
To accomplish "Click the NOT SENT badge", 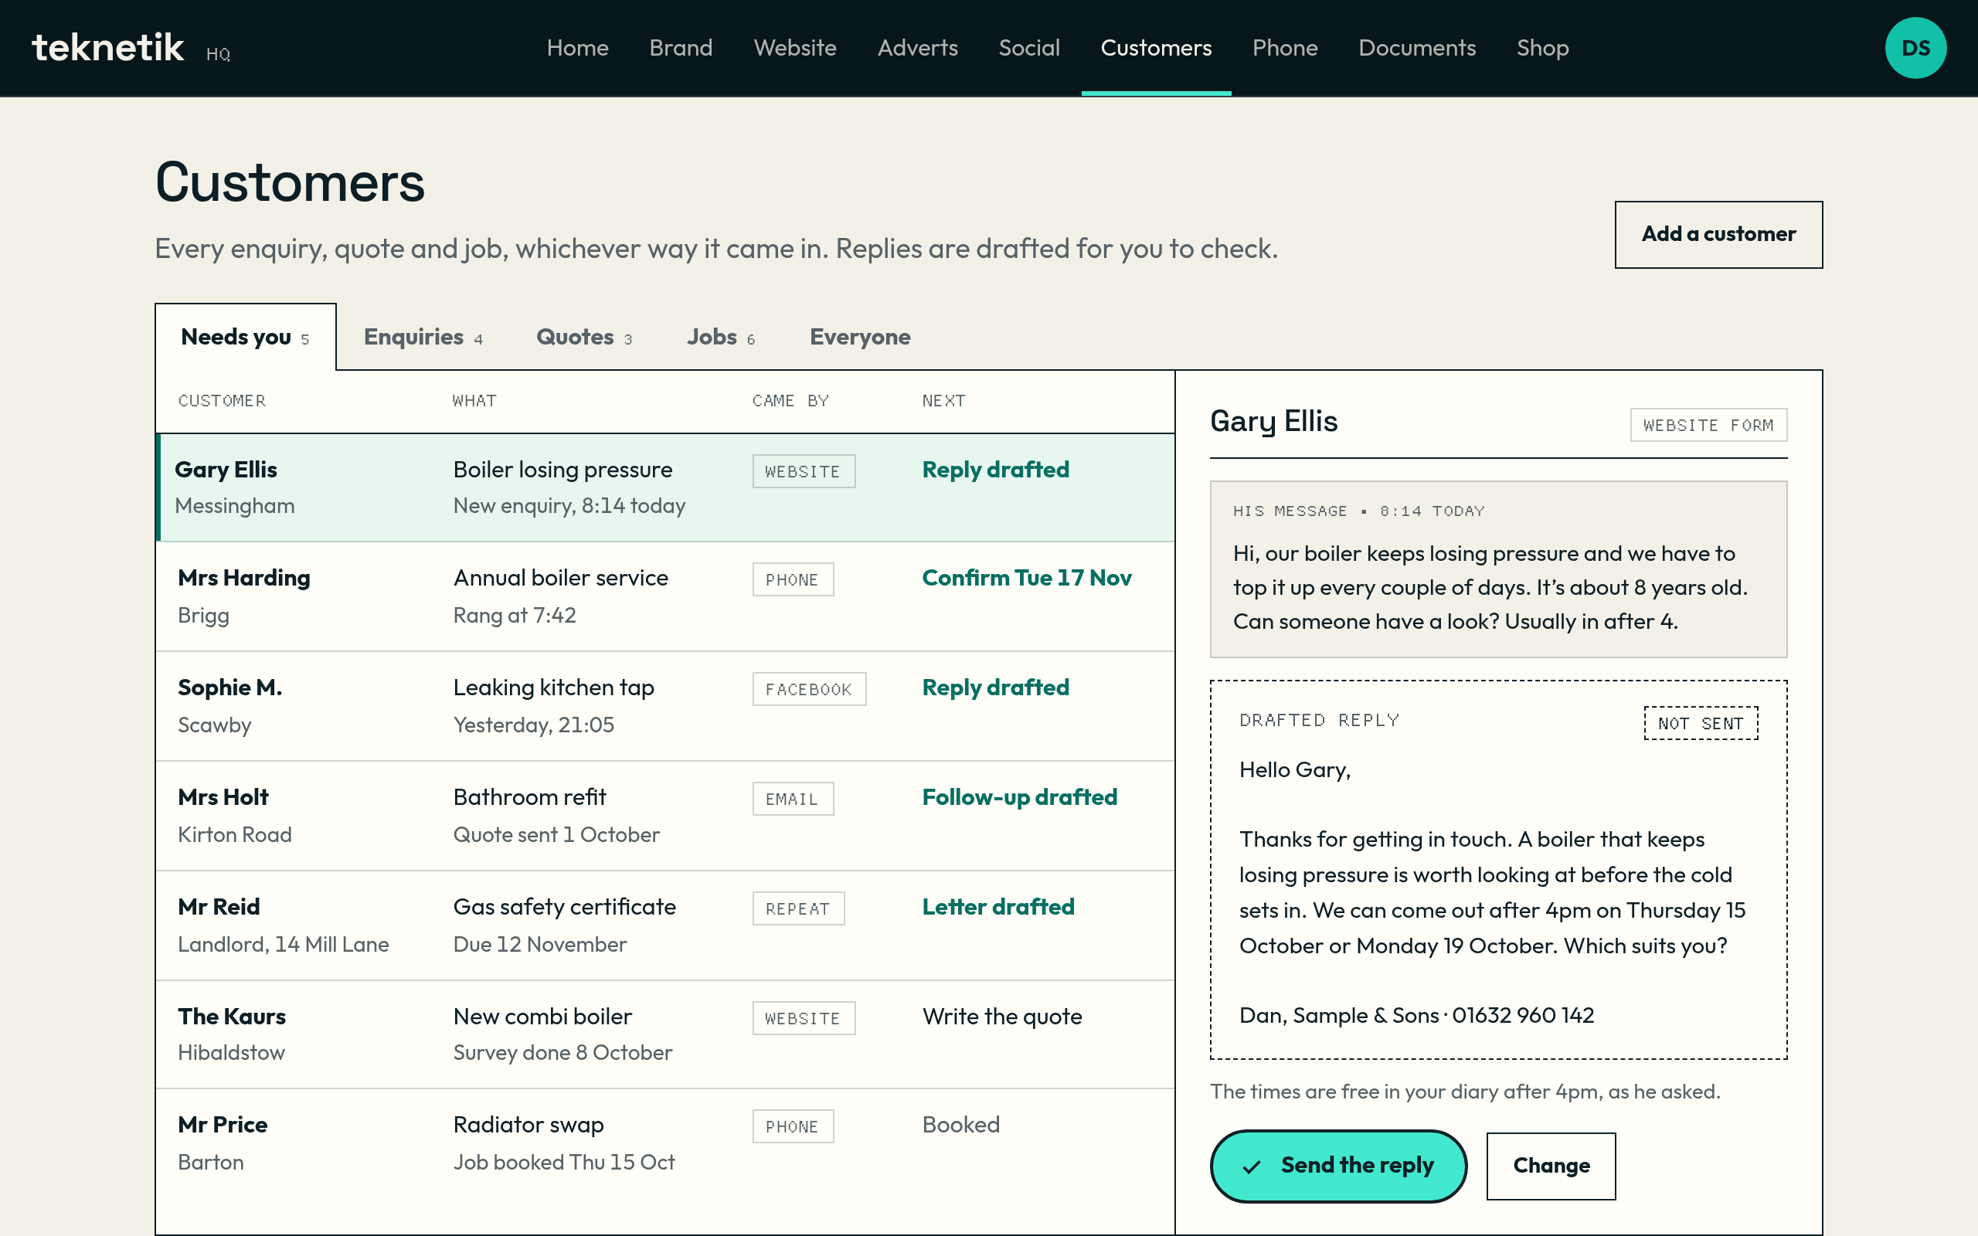I will pyautogui.click(x=1700, y=722).
